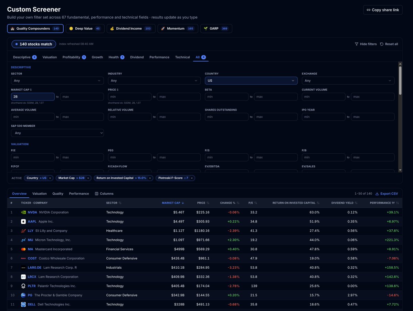Sort by the Sector column

click(114, 203)
